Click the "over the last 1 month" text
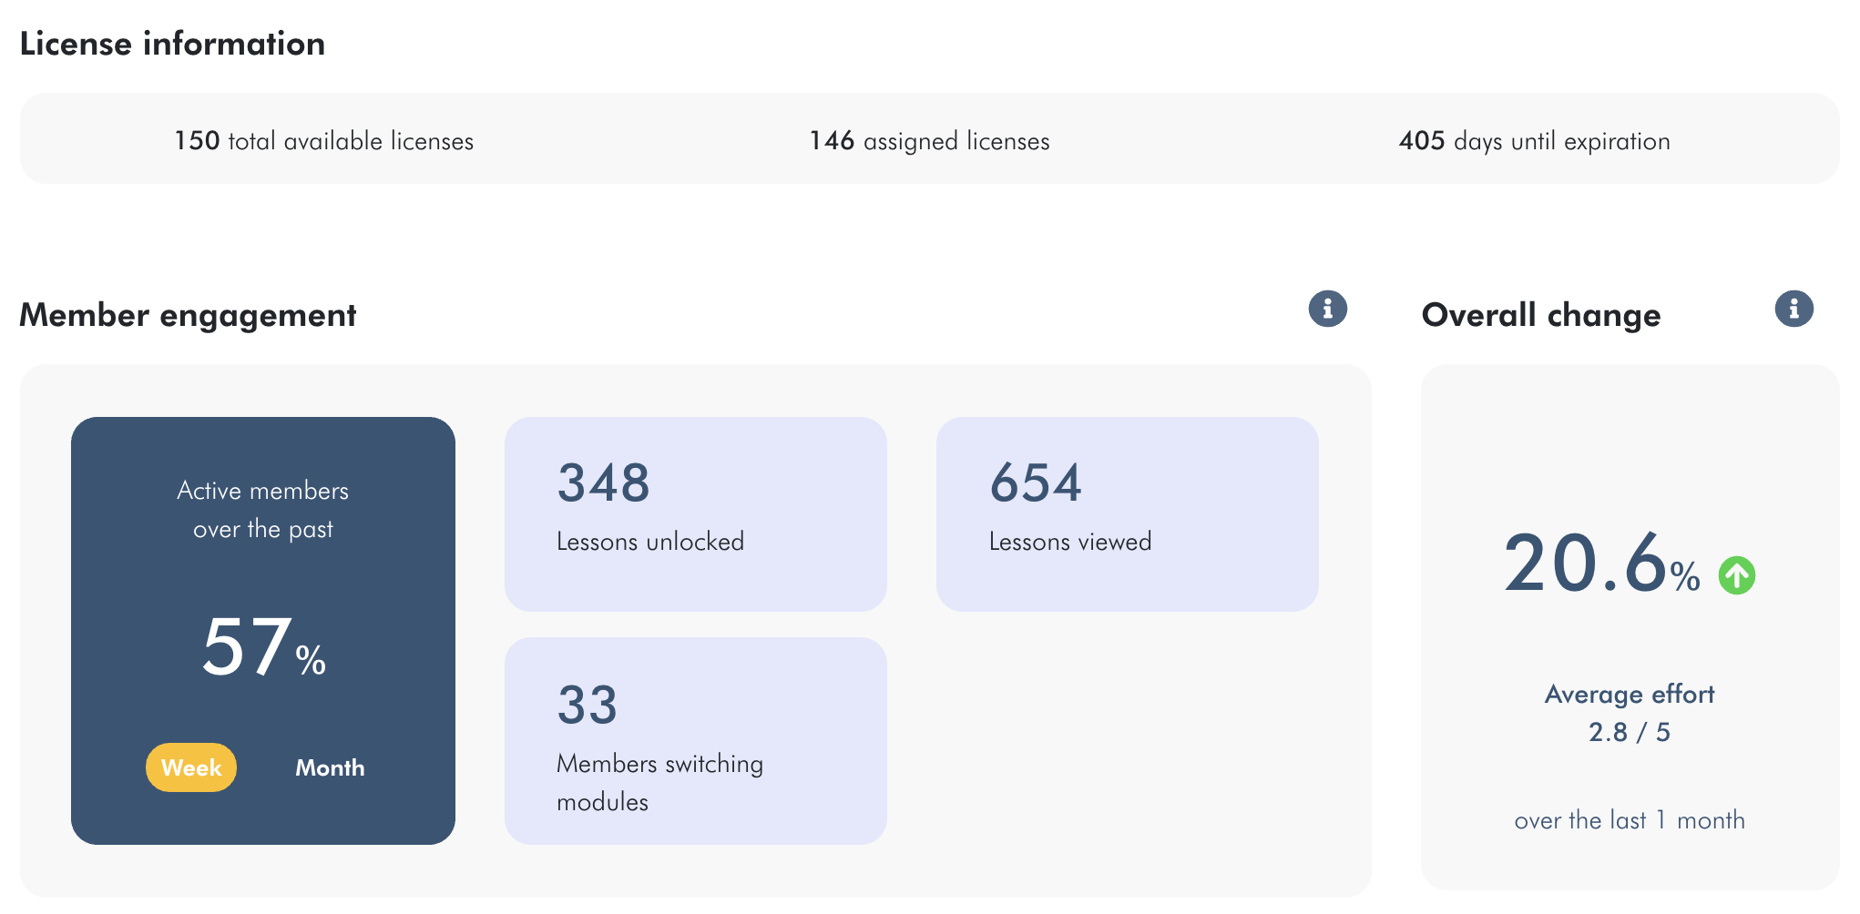Screen dimensions: 1860x914 1629,820
